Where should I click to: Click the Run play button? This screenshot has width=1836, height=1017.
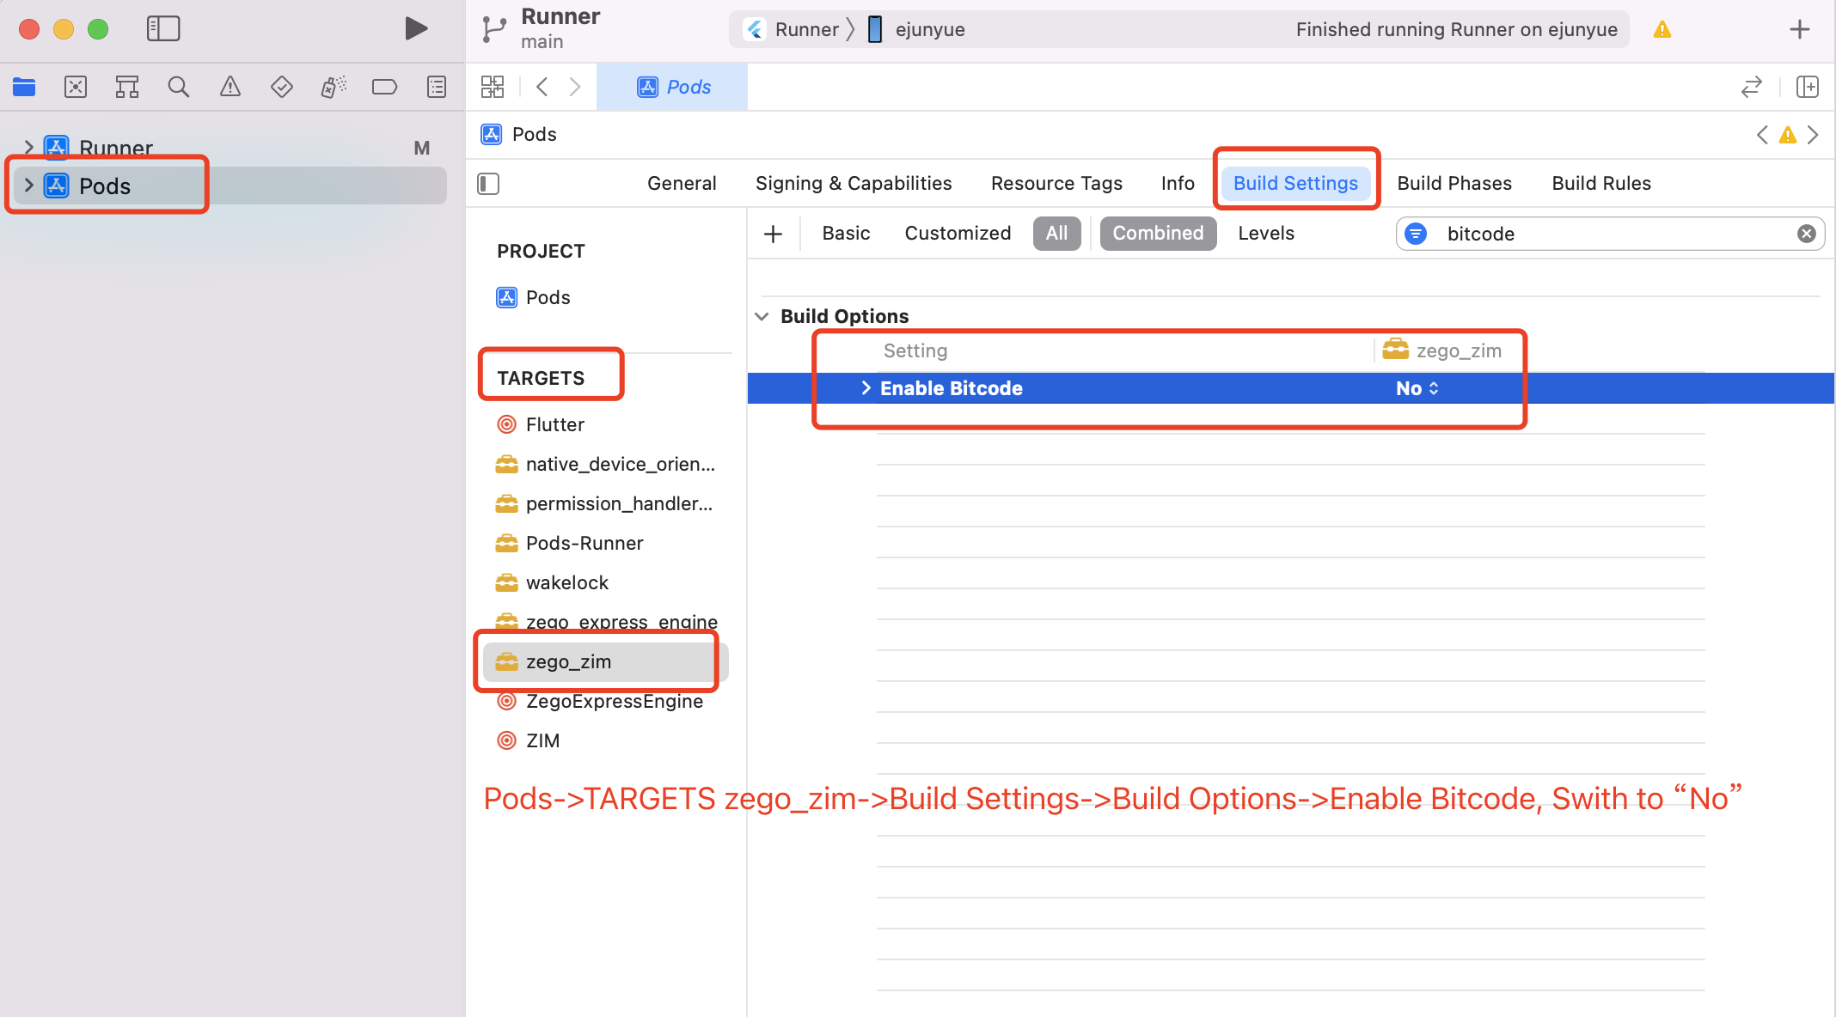(x=416, y=28)
